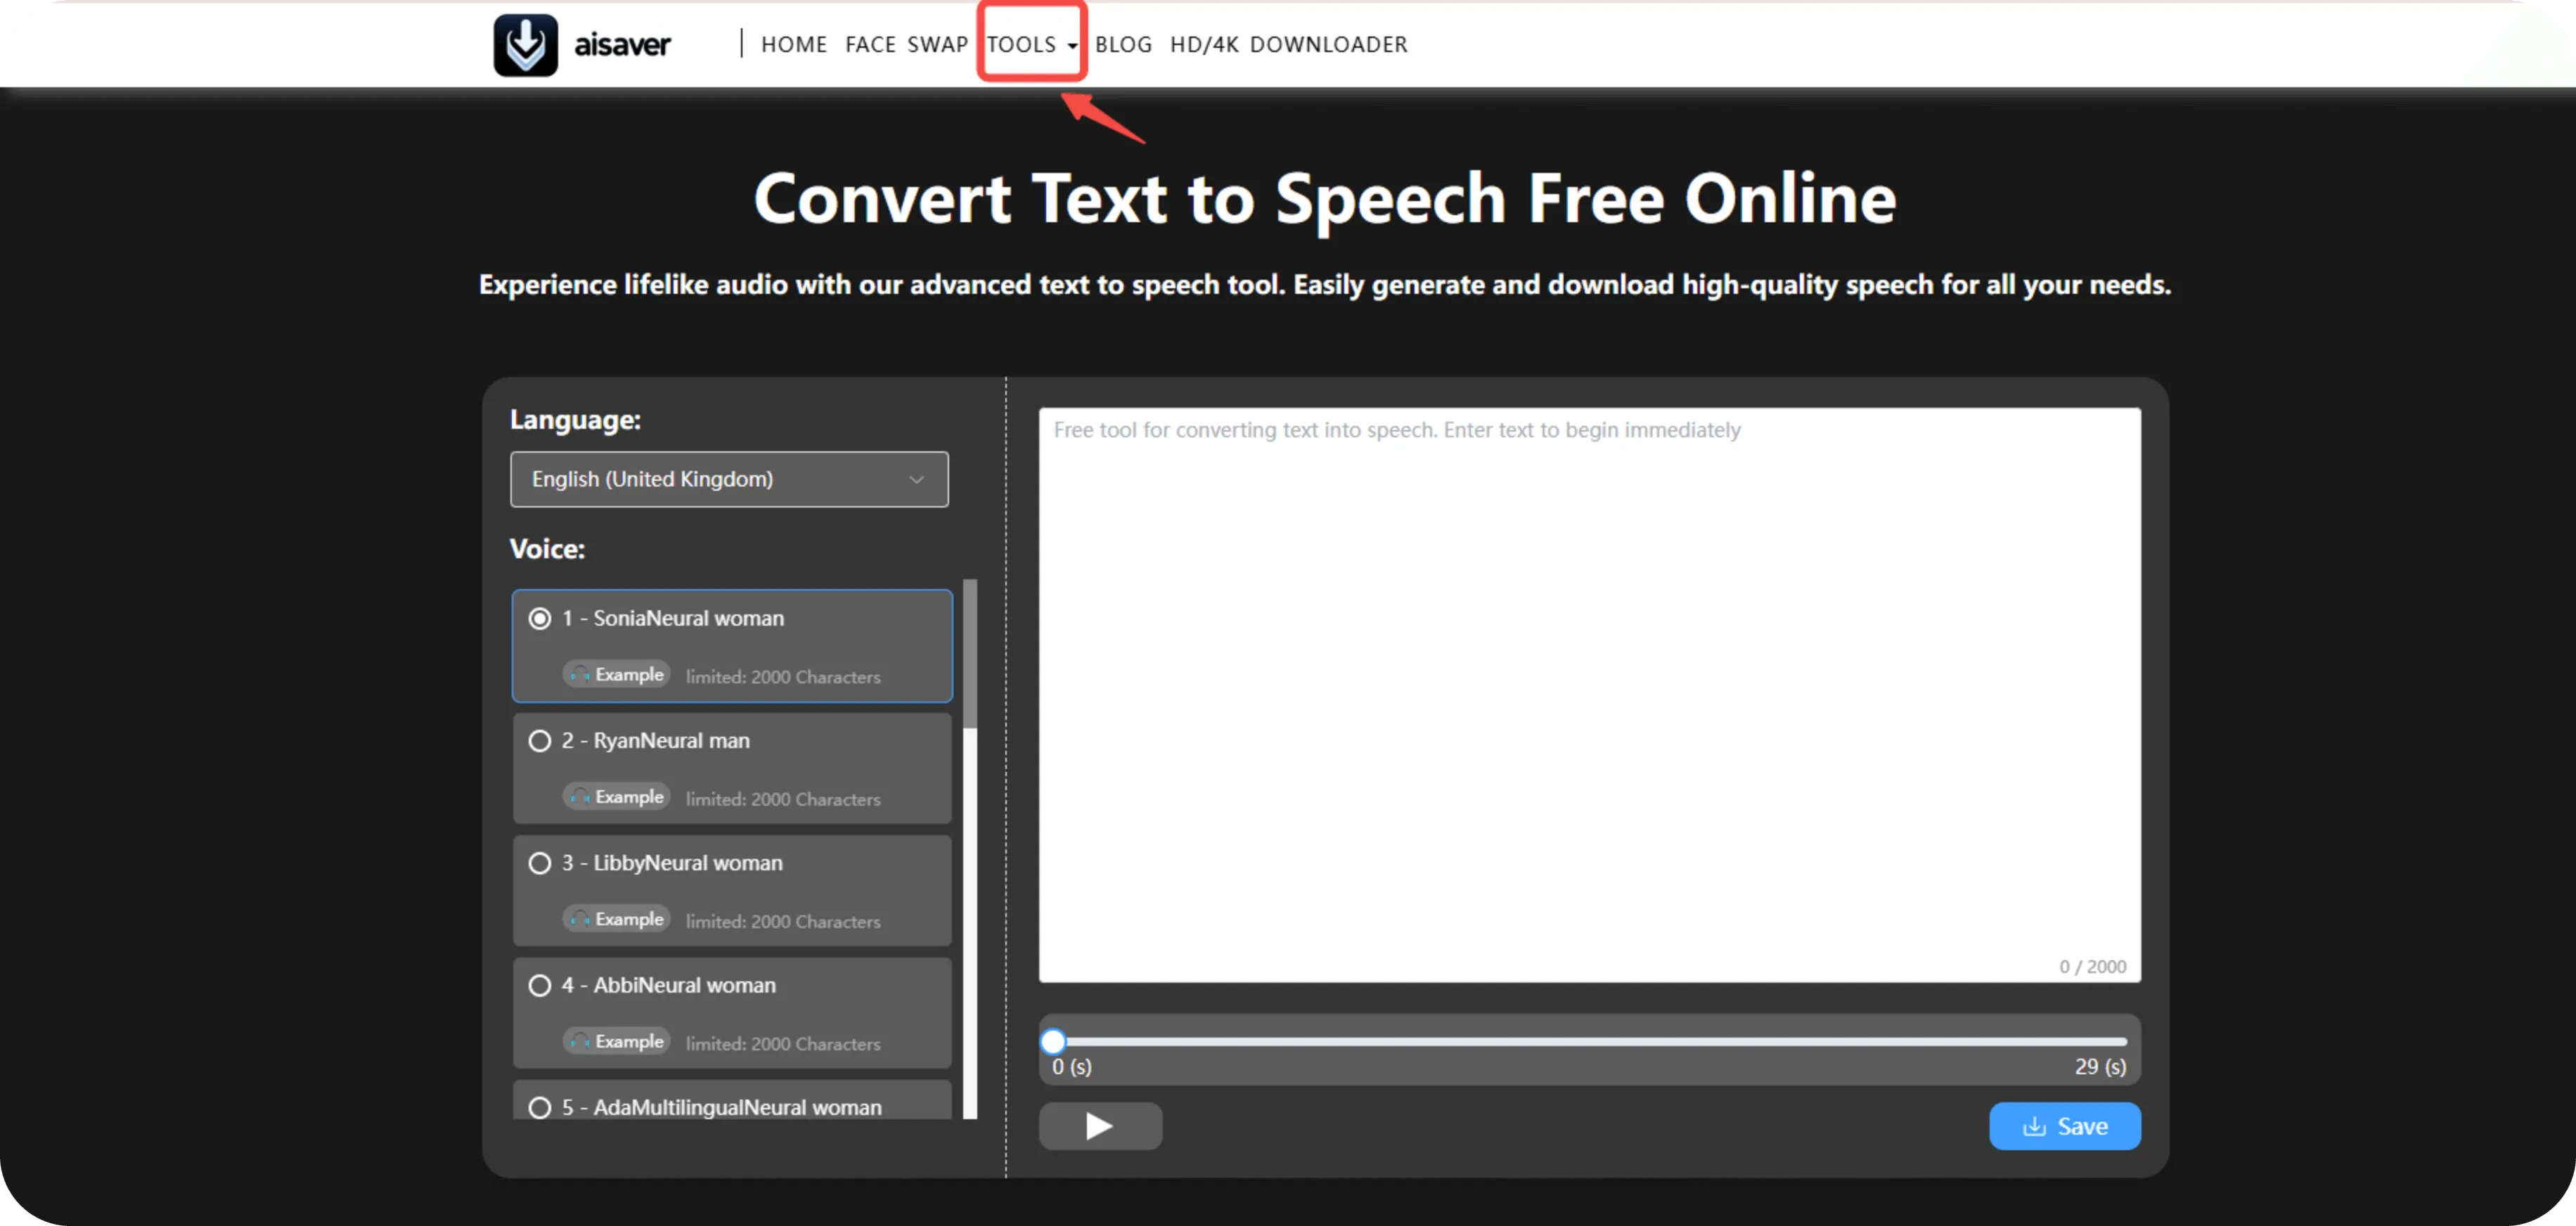Select AdaMultilingualNeural woman voice
The image size is (2576, 1226).
coord(732,1100)
